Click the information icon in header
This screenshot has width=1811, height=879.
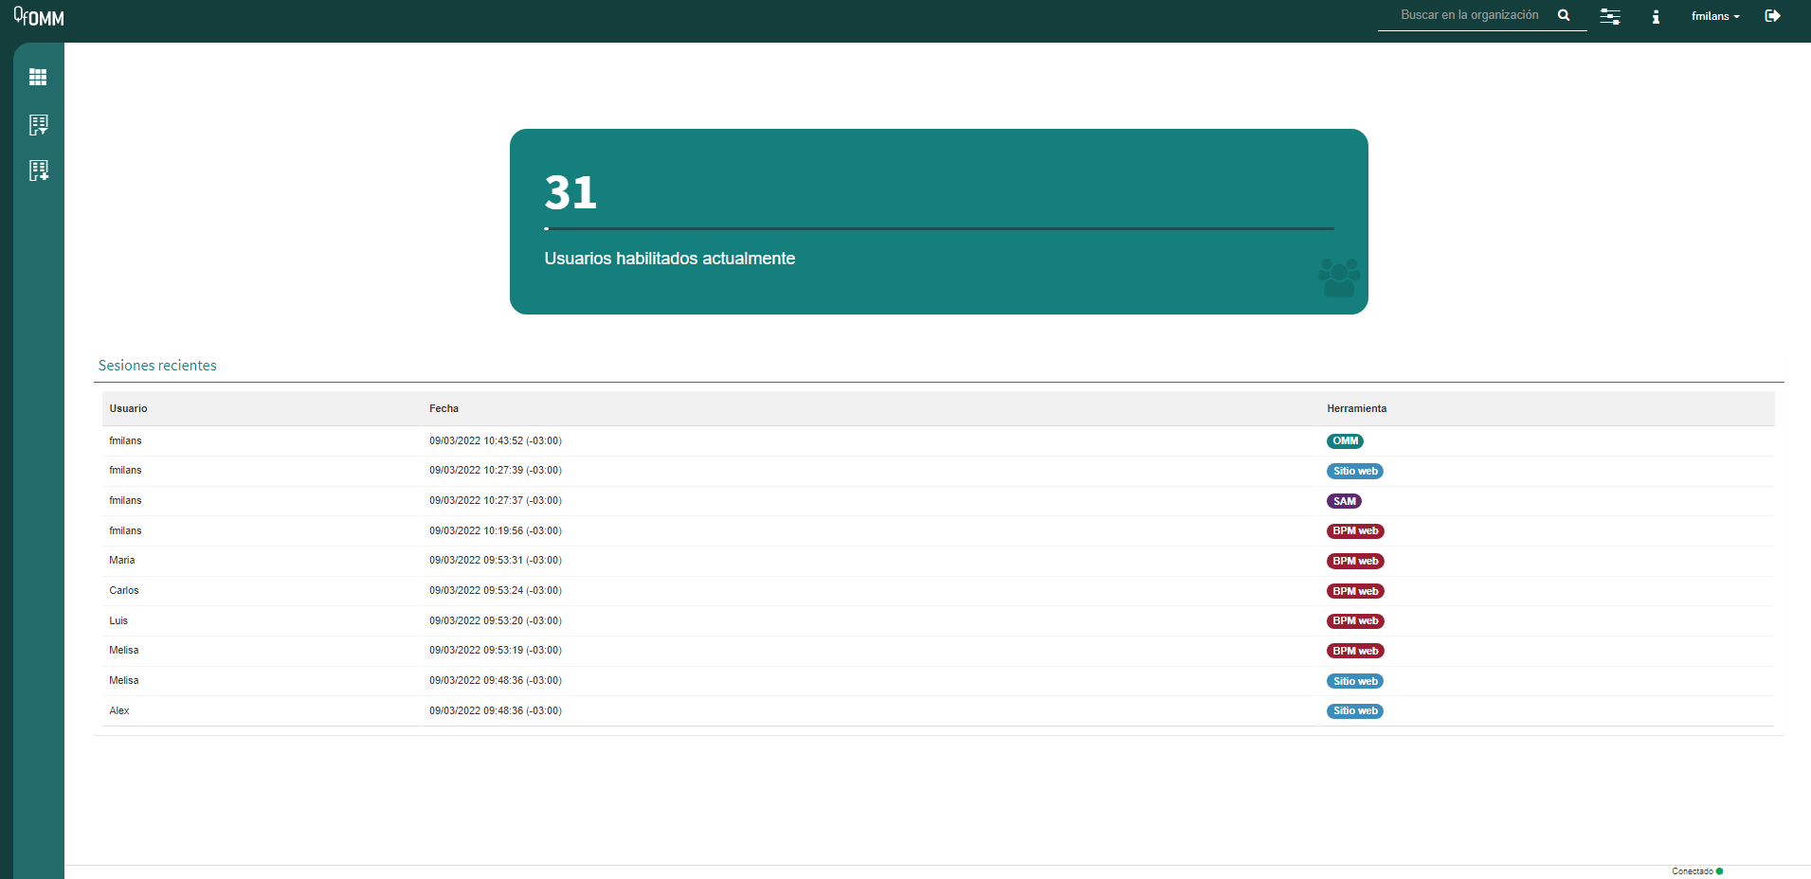coord(1656,17)
